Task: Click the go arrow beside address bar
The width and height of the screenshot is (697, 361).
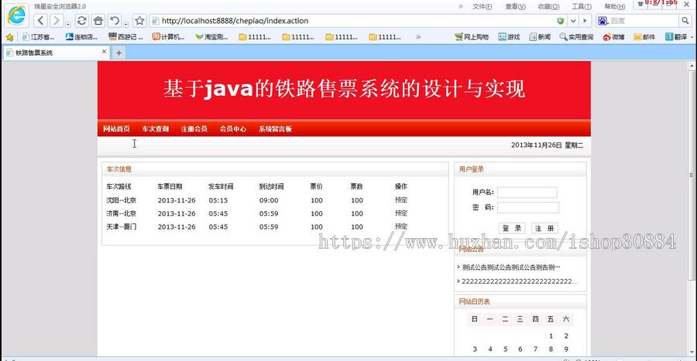Action: [585, 21]
